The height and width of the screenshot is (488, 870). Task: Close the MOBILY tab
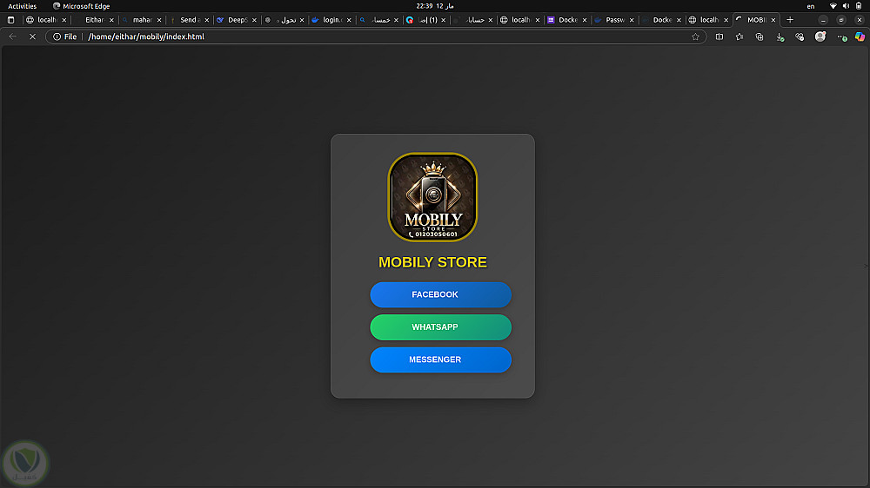(x=773, y=20)
